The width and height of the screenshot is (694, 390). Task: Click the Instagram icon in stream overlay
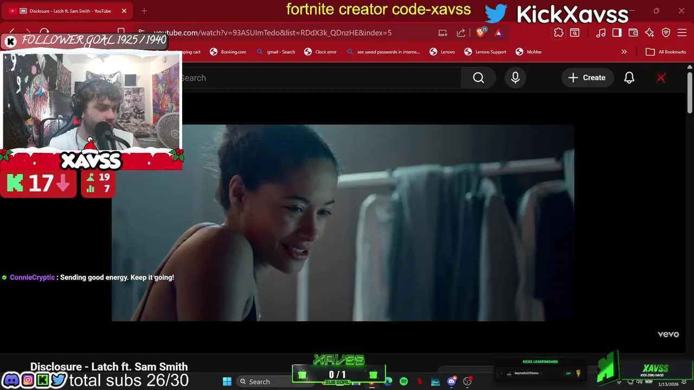point(28,380)
